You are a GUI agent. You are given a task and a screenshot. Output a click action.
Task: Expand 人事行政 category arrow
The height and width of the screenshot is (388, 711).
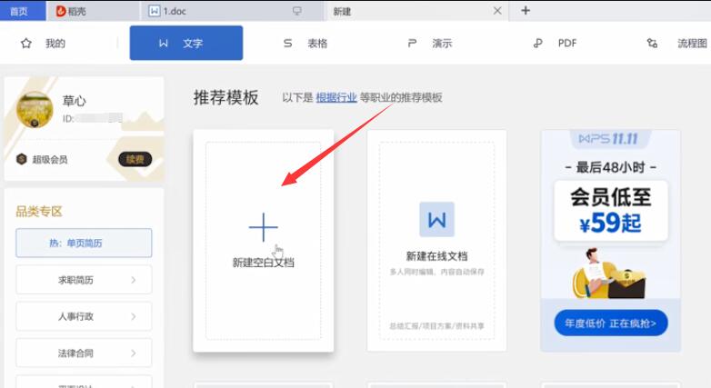pos(134,316)
